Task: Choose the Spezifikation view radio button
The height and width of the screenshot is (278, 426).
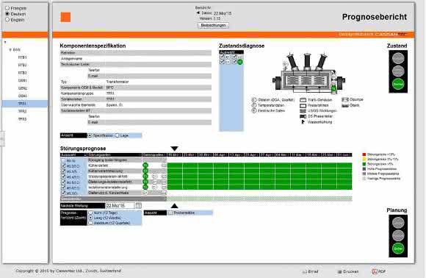Action: pos(90,135)
